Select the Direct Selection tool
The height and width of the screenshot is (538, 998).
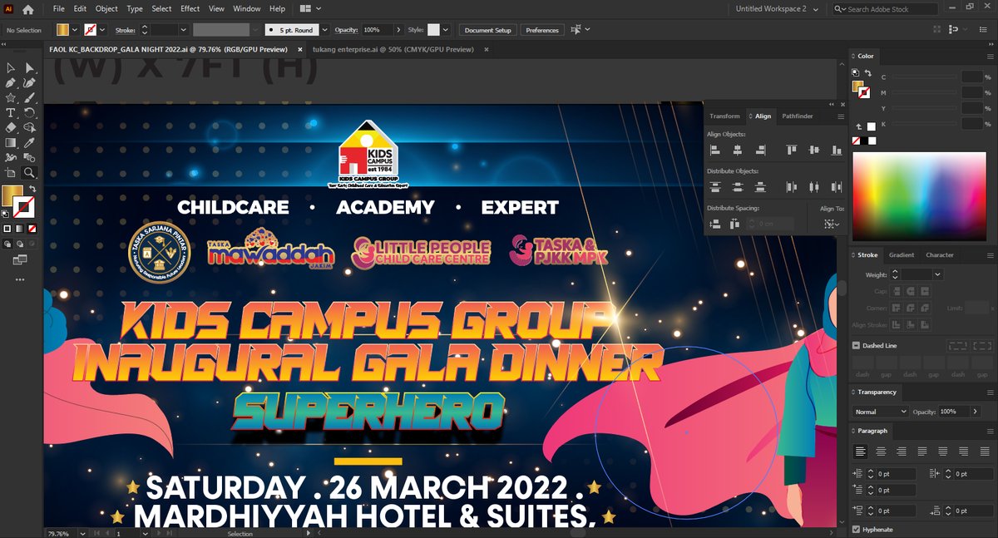click(x=29, y=68)
